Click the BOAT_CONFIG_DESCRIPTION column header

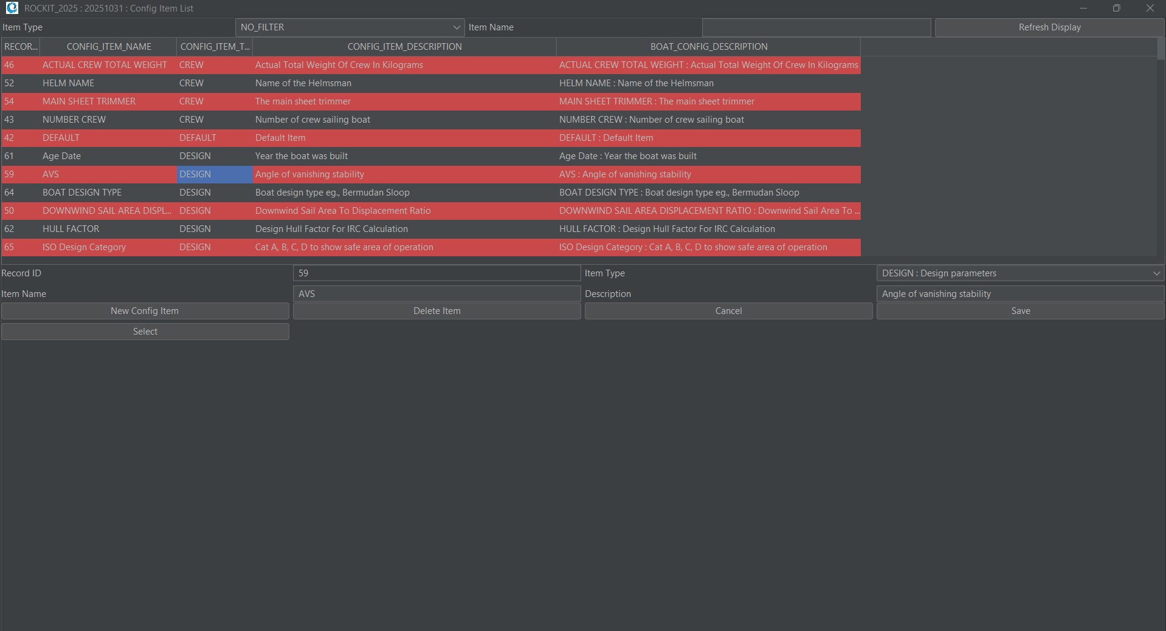(708, 47)
